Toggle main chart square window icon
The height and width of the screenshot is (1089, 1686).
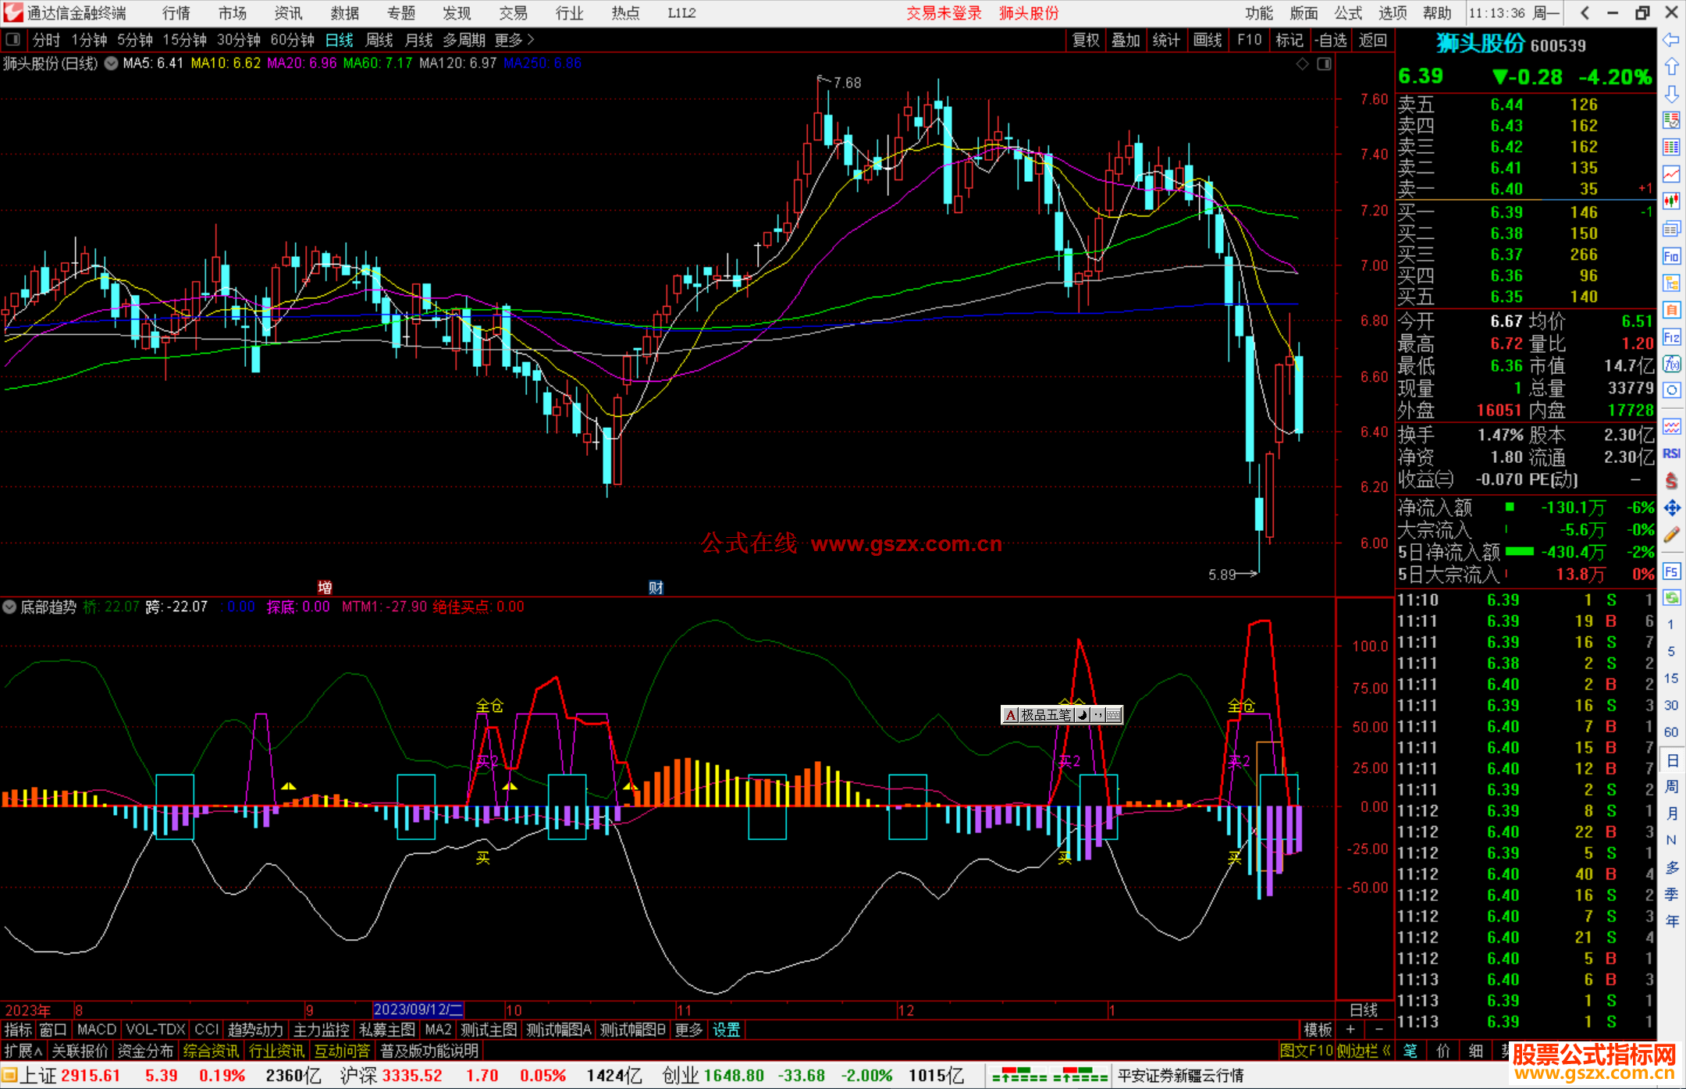coord(1324,64)
